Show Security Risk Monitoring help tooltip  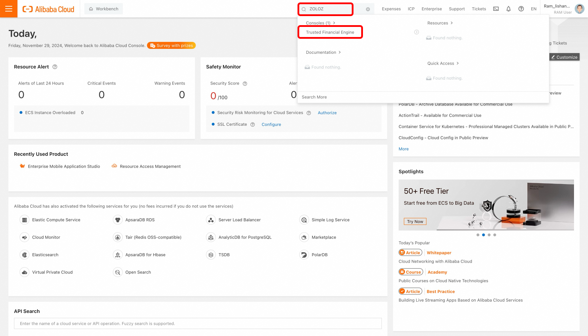tap(309, 113)
